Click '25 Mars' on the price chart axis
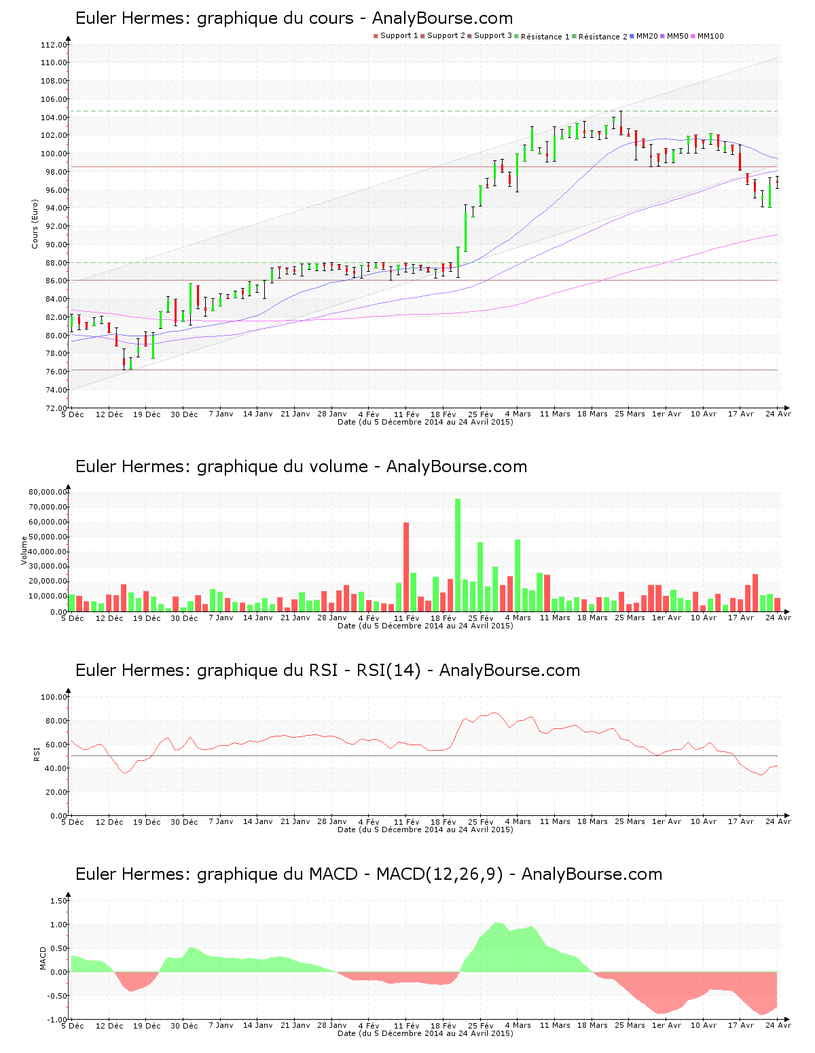815x1053 pixels. coord(630,414)
